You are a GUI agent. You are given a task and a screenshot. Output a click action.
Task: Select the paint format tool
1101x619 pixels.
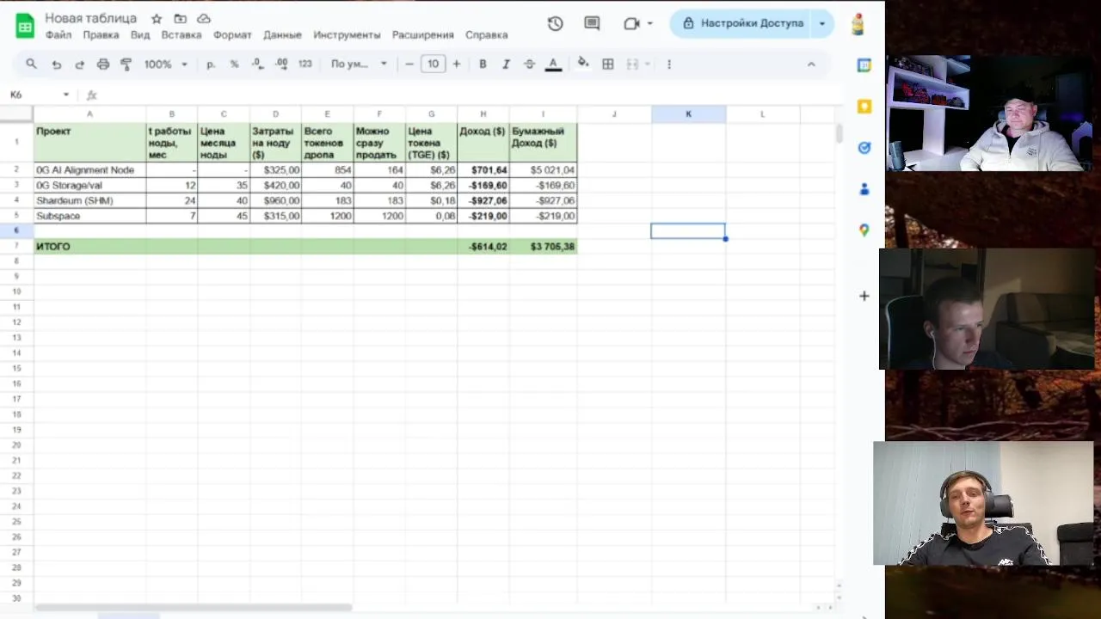click(126, 64)
